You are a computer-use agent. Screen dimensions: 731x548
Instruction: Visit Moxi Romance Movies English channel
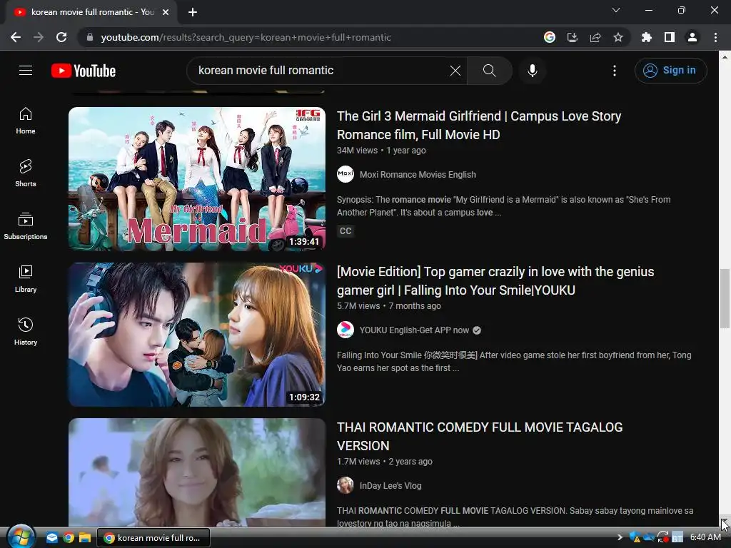(x=418, y=175)
